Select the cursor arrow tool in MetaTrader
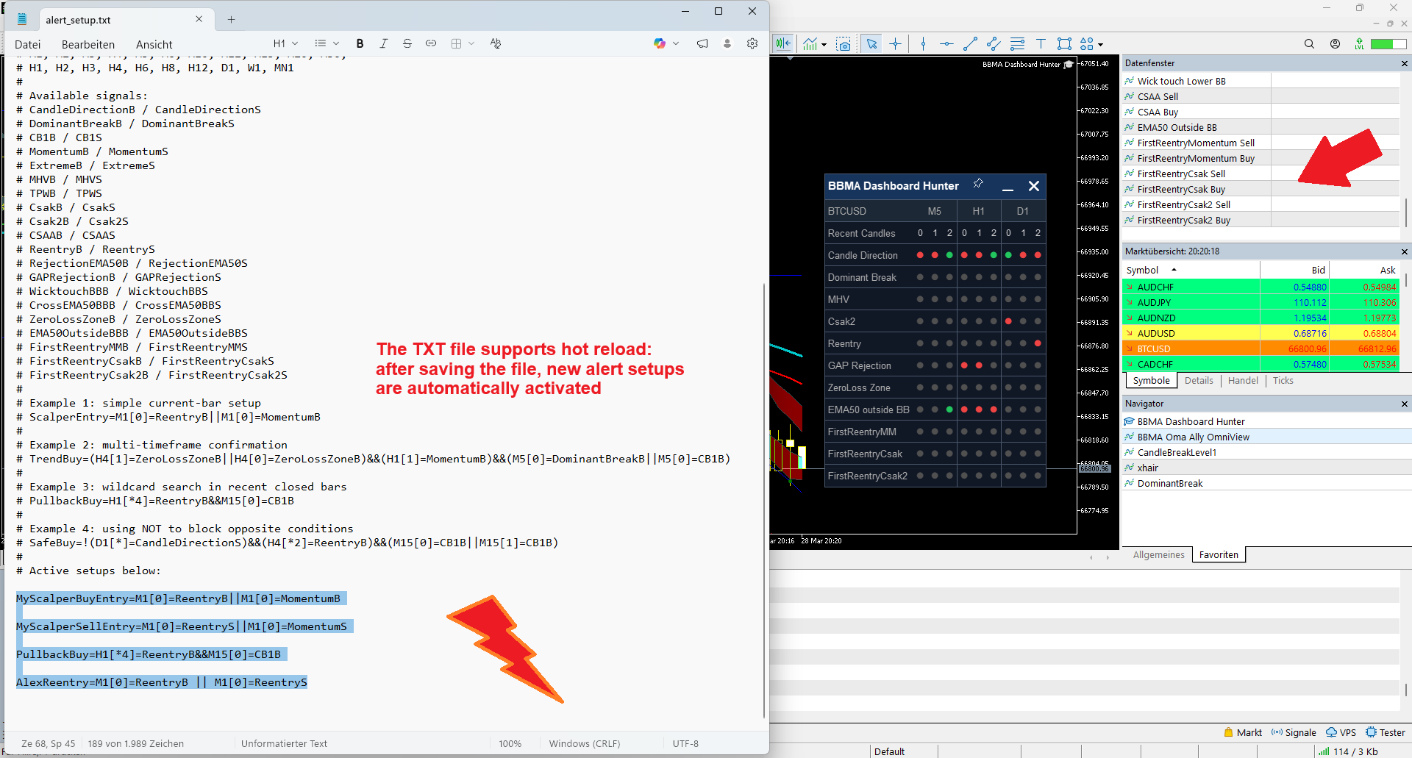1412x758 pixels. [x=871, y=44]
